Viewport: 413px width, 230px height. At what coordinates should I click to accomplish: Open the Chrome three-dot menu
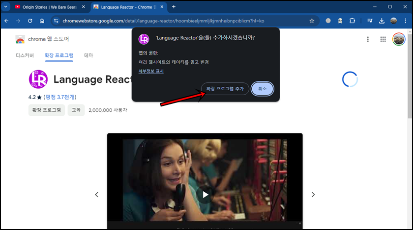[x=405, y=21]
